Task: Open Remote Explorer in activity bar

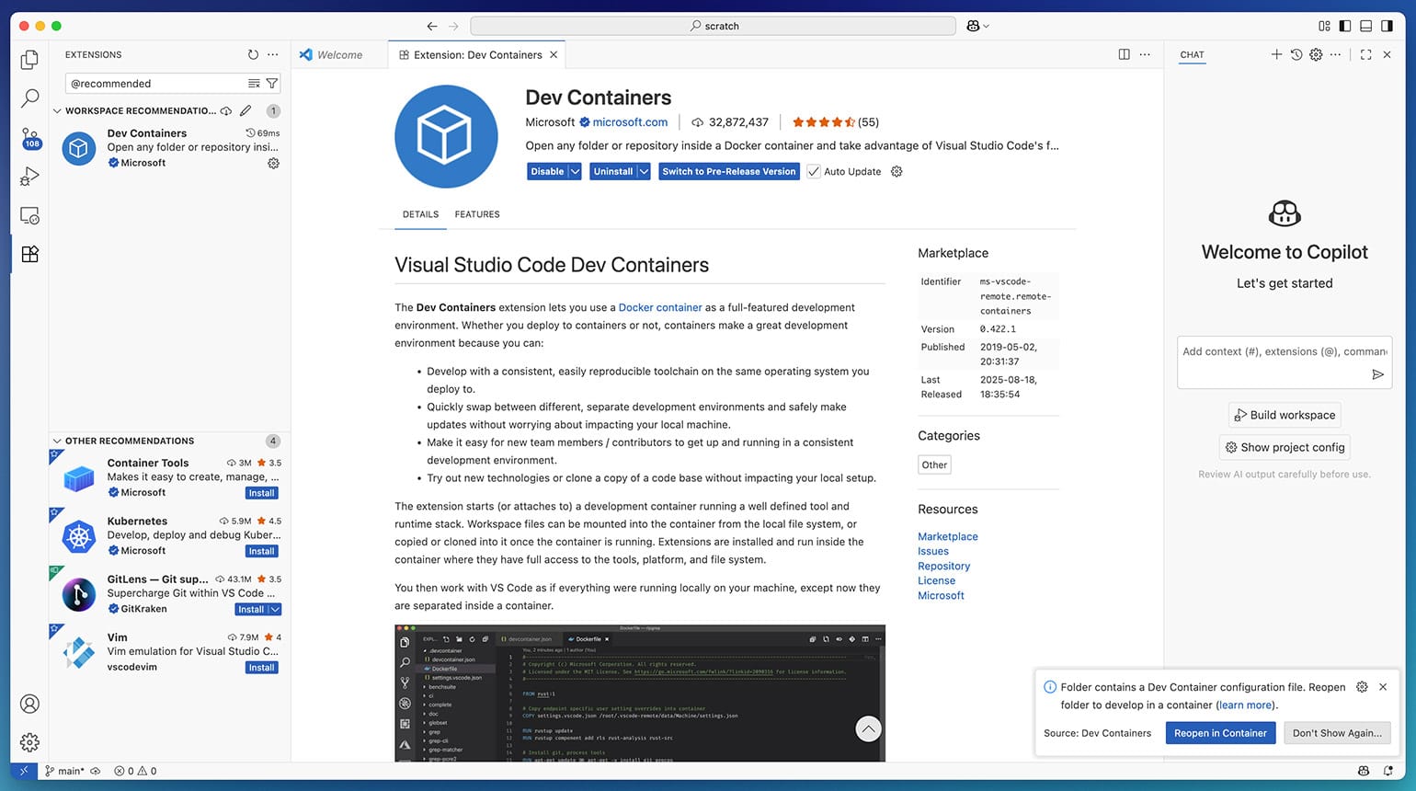Action: [x=29, y=216]
